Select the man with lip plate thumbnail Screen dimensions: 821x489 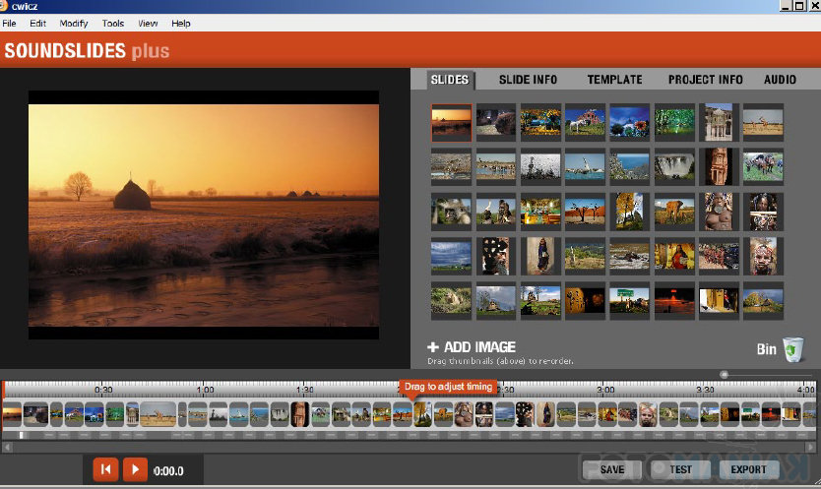pos(719,212)
